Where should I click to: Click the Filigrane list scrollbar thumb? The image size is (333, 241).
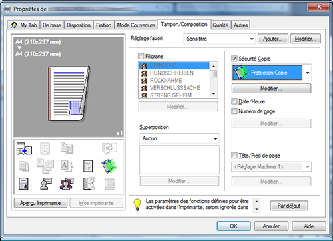click(214, 73)
